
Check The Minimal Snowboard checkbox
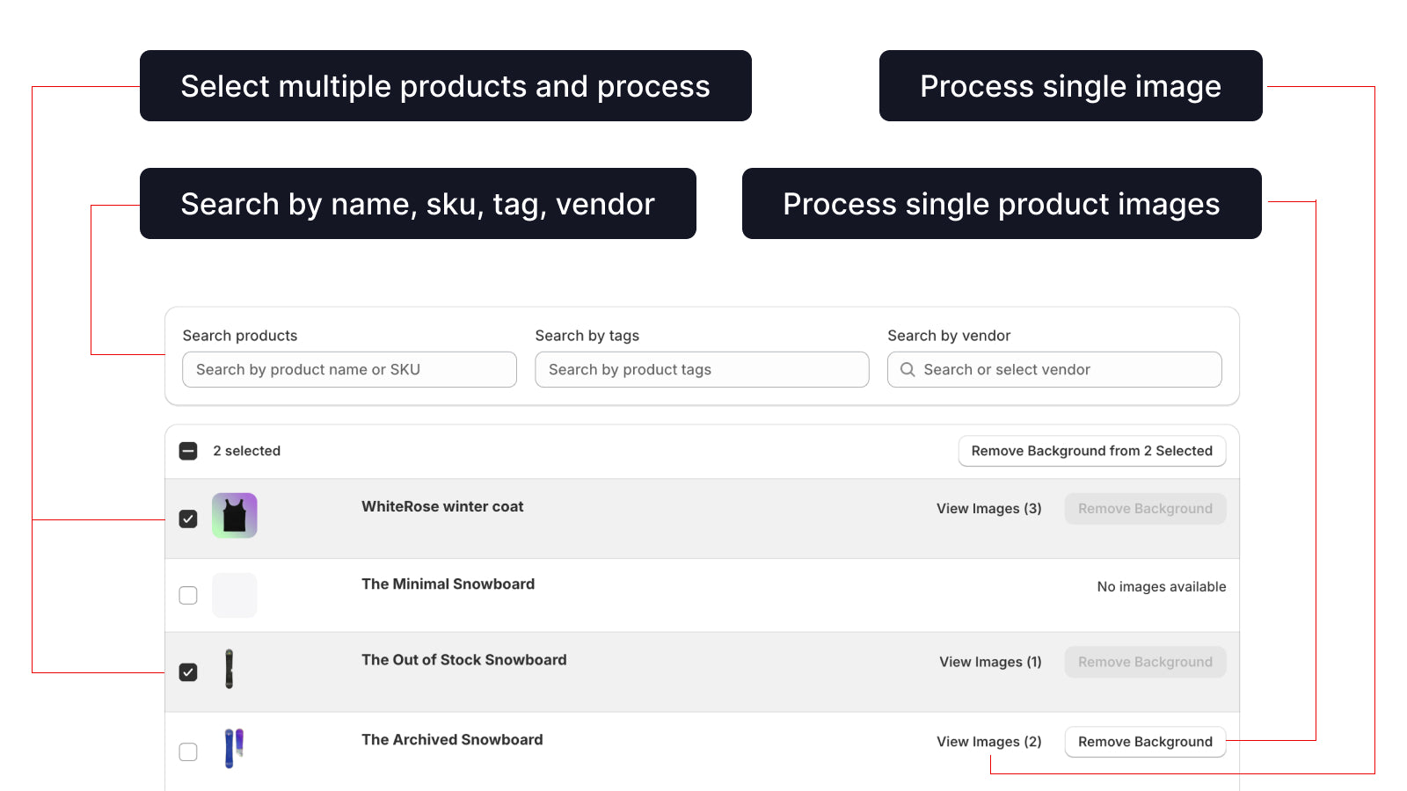coord(188,596)
